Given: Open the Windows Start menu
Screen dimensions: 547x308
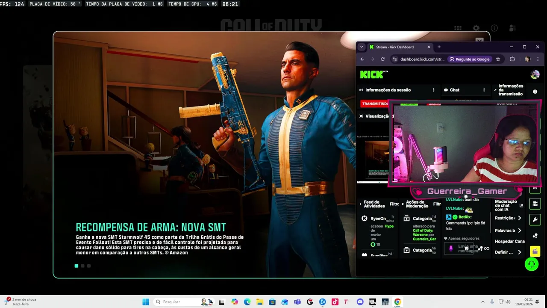Looking at the screenshot, I should click(x=146, y=302).
